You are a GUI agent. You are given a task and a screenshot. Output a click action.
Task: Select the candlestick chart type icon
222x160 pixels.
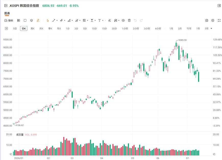pos(19,20)
